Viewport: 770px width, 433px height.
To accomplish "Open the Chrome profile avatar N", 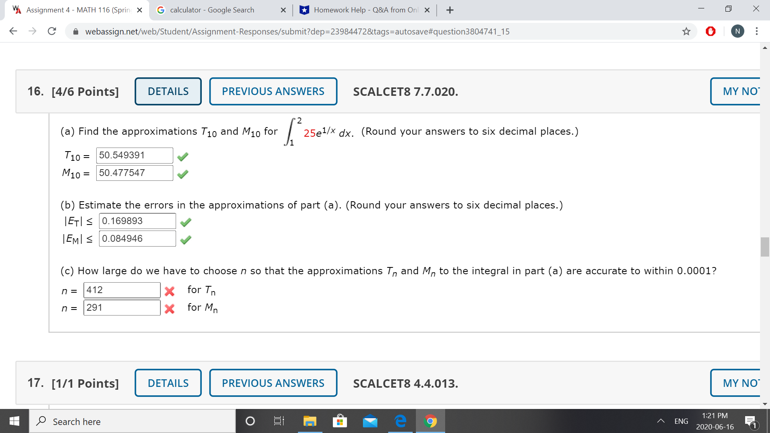I will point(738,31).
